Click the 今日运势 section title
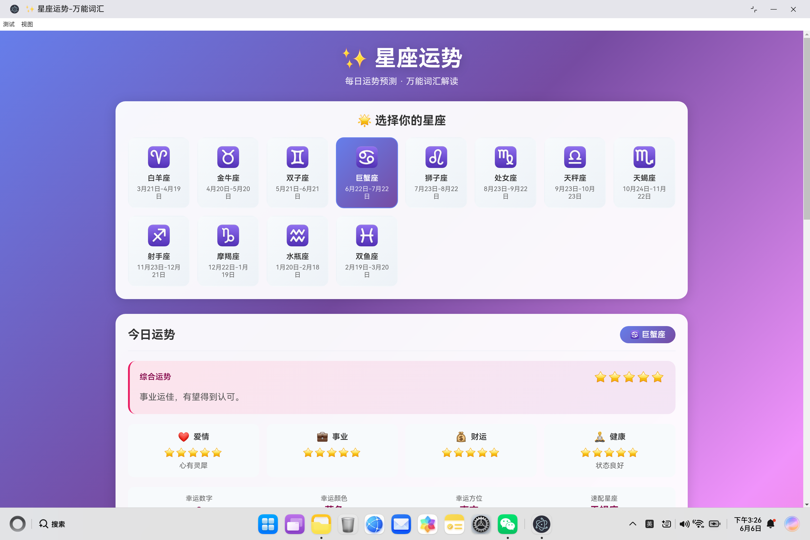 tap(152, 334)
